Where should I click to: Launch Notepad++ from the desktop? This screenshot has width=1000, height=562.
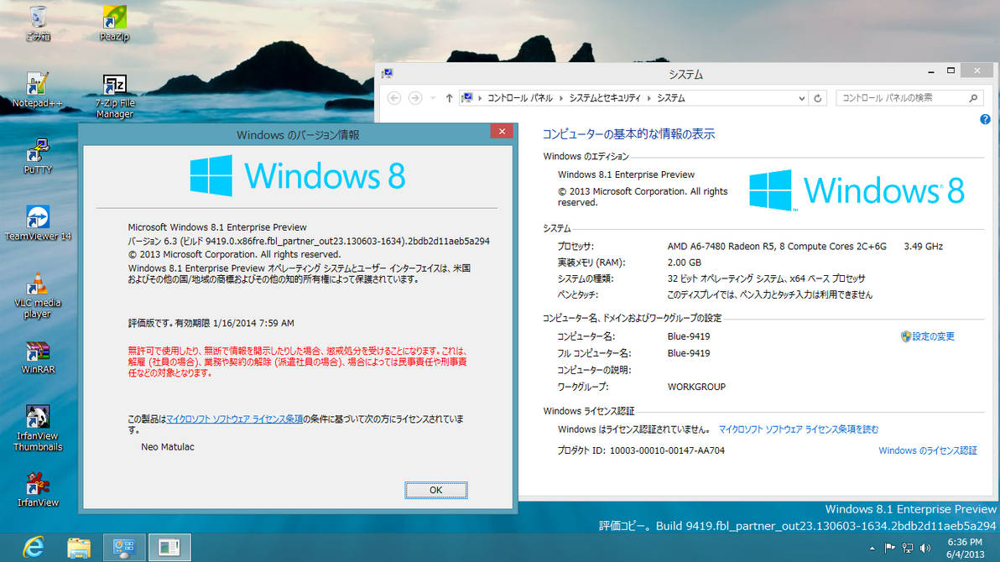38,90
